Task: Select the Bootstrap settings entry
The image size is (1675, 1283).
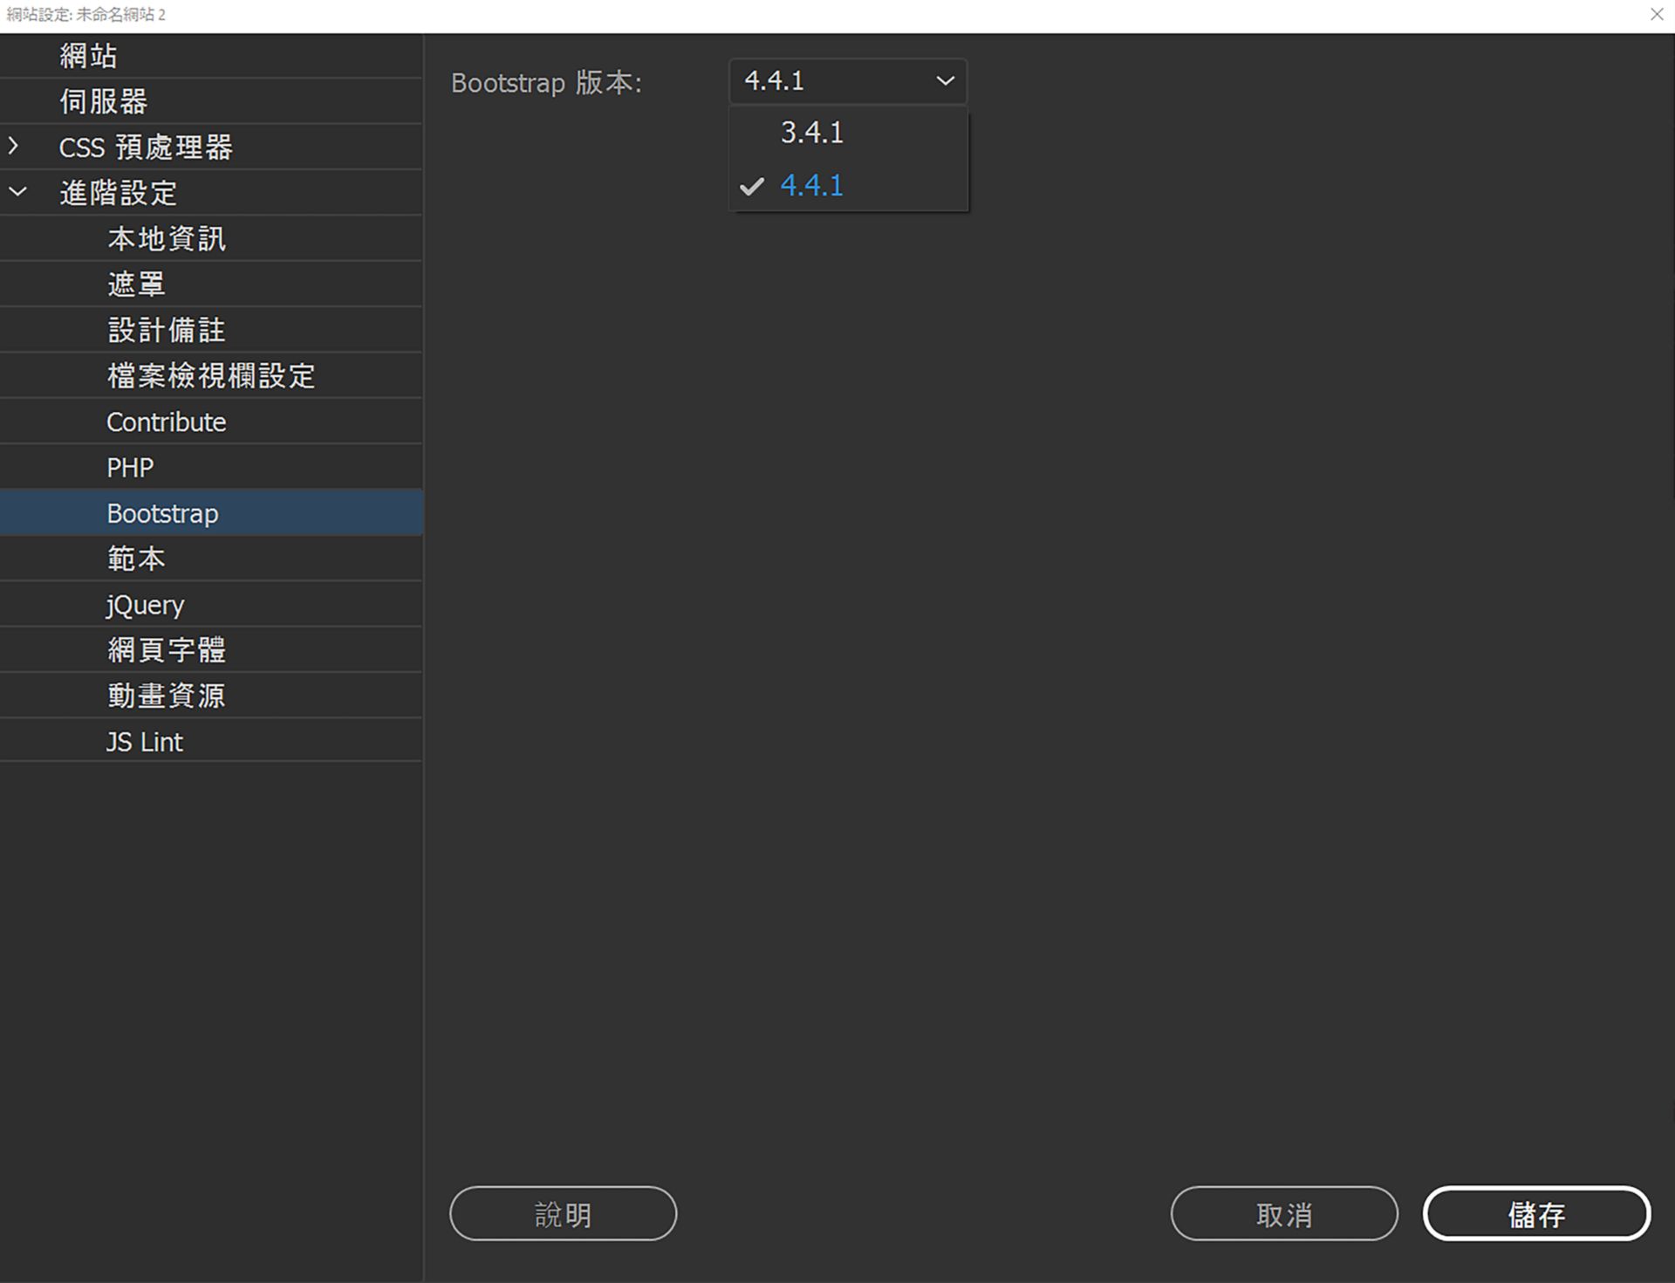Action: pos(162,513)
